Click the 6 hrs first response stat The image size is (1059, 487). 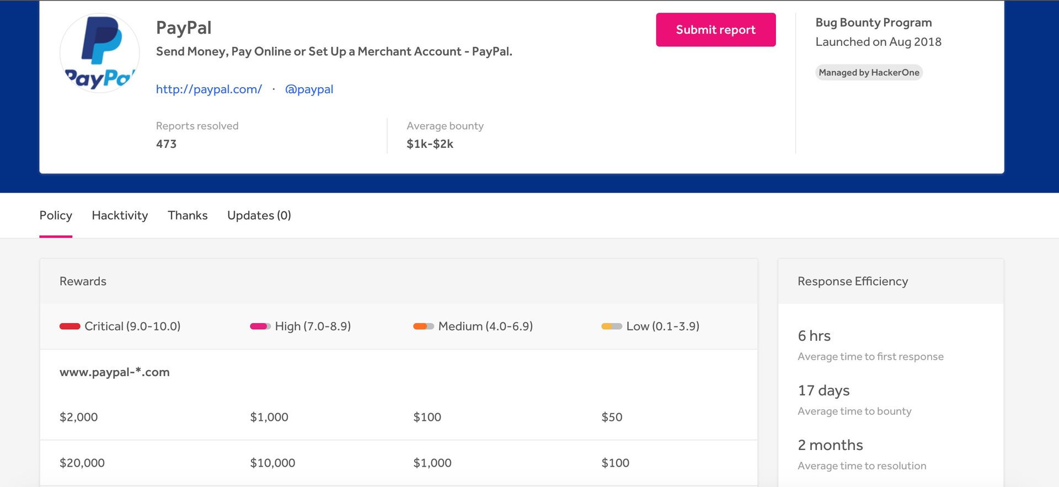pyautogui.click(x=814, y=336)
